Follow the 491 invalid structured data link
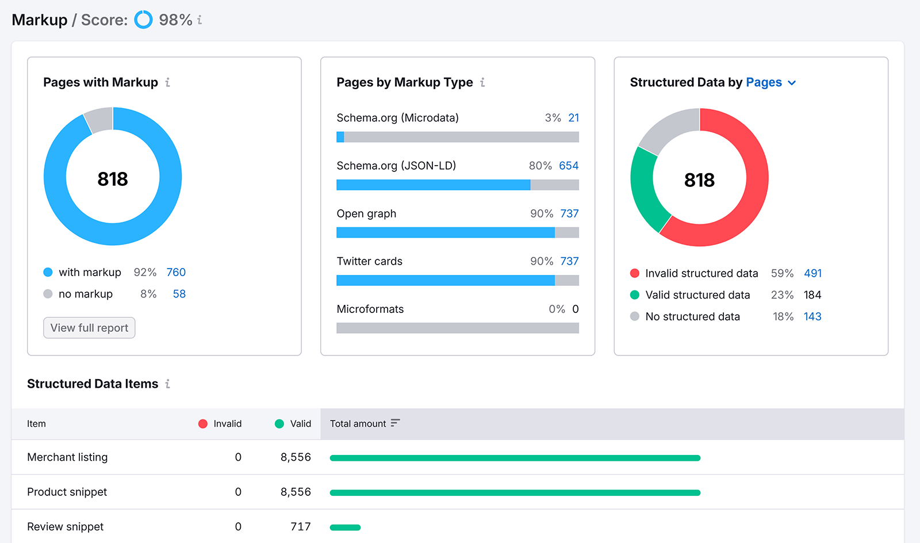The height and width of the screenshot is (543, 920). pyautogui.click(x=812, y=273)
